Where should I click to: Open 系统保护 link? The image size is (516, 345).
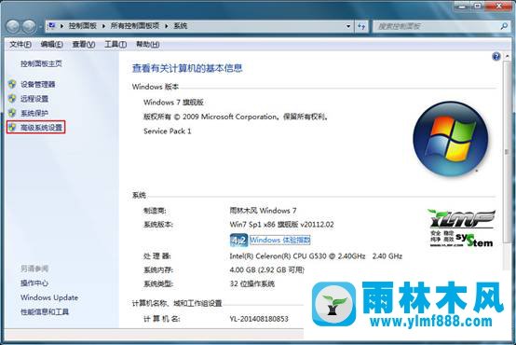pyautogui.click(x=34, y=113)
